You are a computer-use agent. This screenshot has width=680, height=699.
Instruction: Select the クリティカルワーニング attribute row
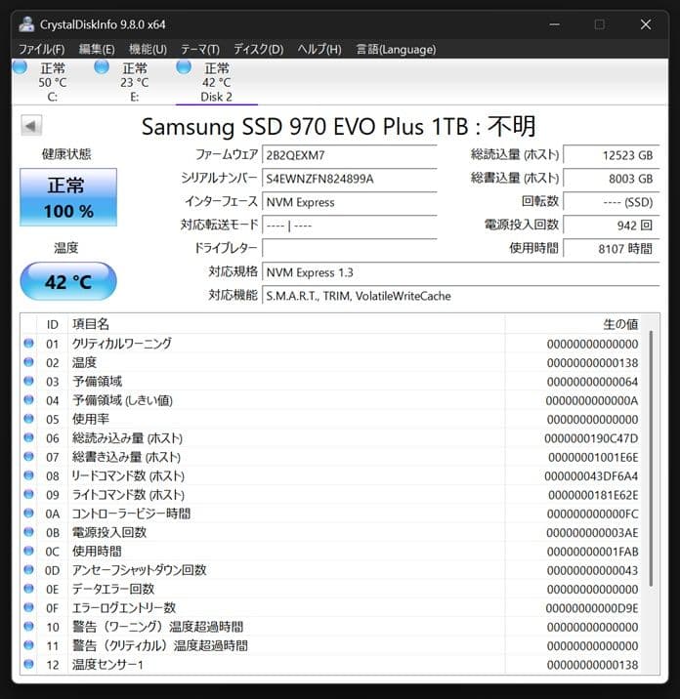click(331, 344)
